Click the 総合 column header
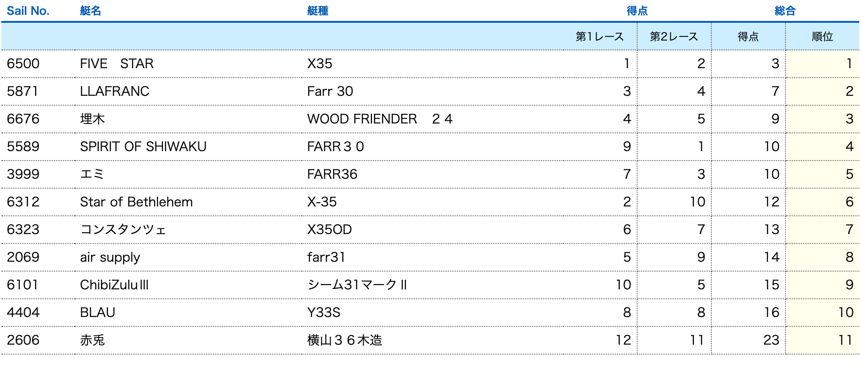The width and height of the screenshot is (861, 367). [785, 11]
